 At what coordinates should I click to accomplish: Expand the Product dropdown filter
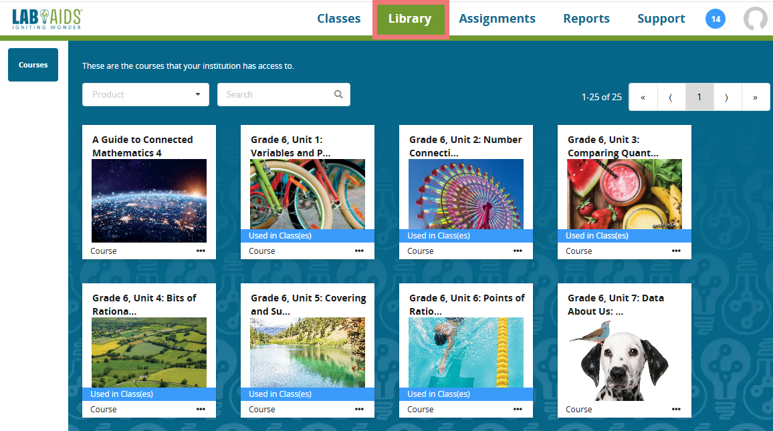(x=145, y=94)
